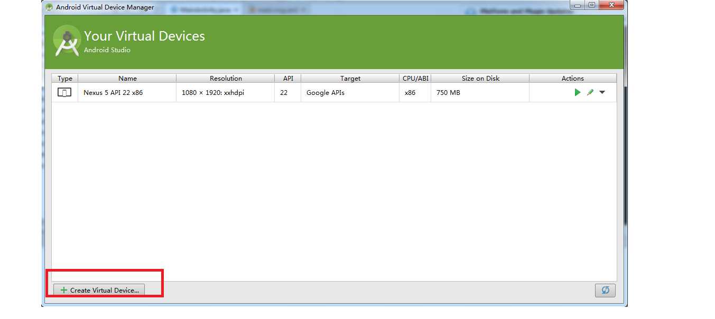Viewport: 715px width, 319px height.
Task: Click the API value 22 cell
Action: click(x=288, y=92)
